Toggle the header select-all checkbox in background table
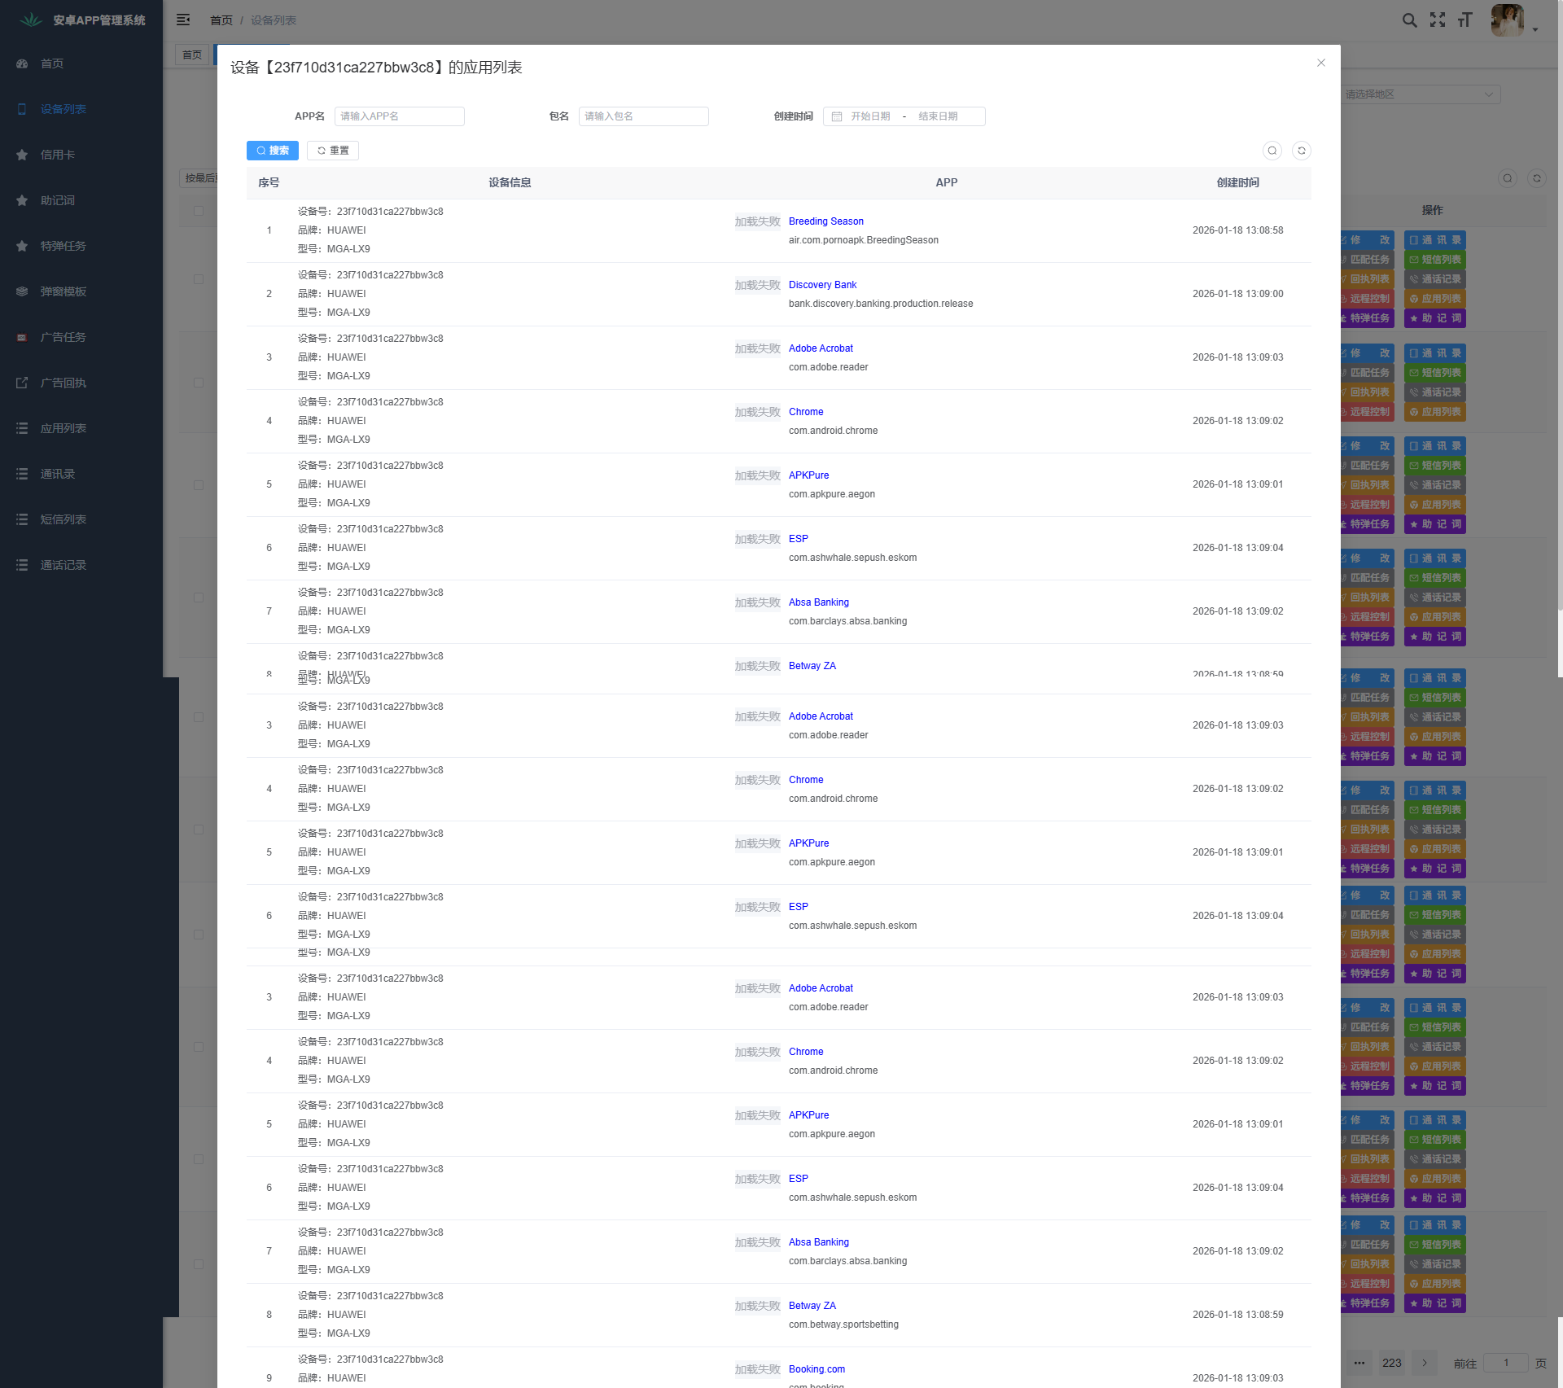This screenshot has height=1388, width=1563. coord(199,211)
